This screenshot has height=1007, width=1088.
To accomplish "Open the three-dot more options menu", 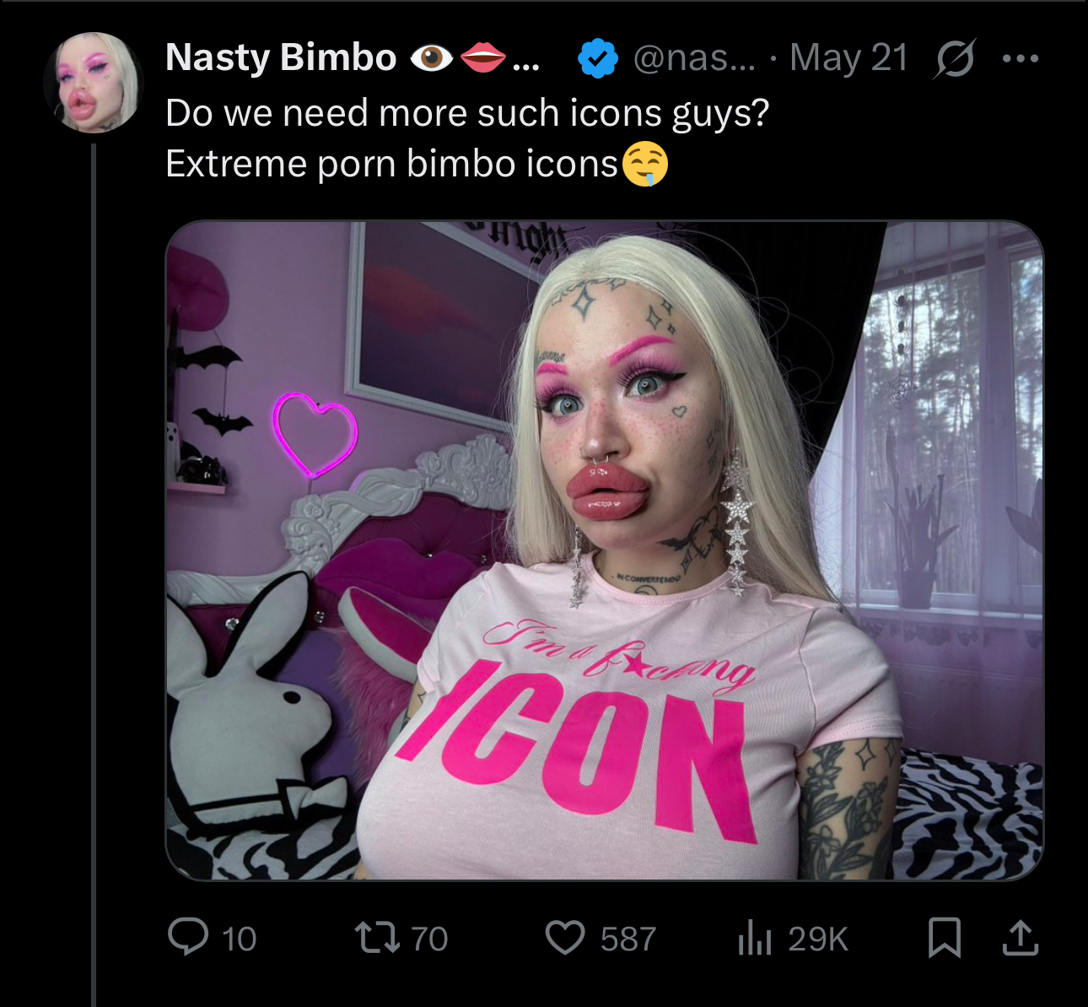I will [1021, 58].
